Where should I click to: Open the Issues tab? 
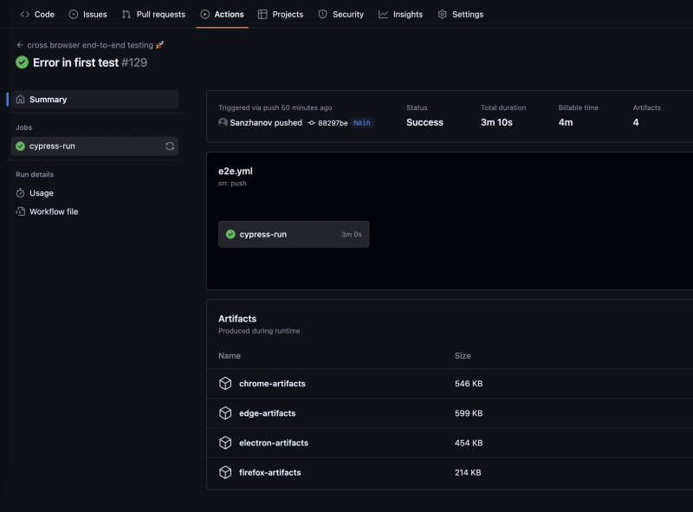[88, 14]
